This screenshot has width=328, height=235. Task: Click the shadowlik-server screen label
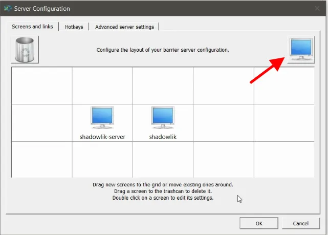pyautogui.click(x=102, y=137)
